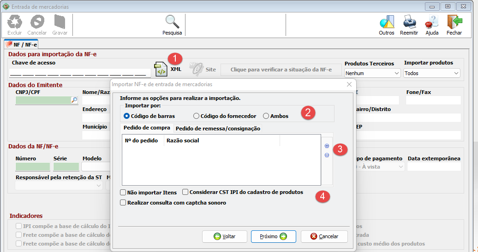The height and width of the screenshot is (252, 478).
Task: Click the Pesquisa magnifier icon
Action: 172,22
